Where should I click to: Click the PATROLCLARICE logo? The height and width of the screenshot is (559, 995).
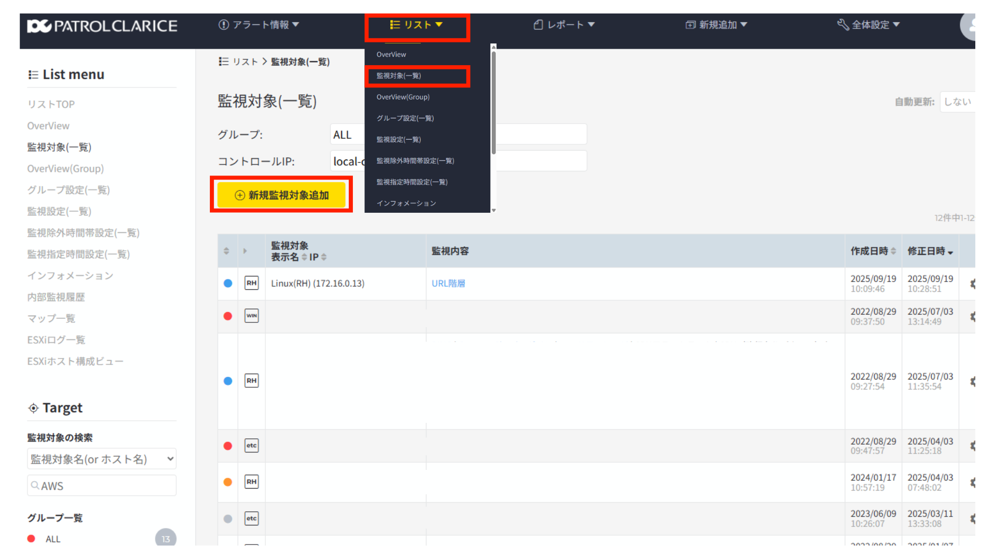tap(102, 26)
